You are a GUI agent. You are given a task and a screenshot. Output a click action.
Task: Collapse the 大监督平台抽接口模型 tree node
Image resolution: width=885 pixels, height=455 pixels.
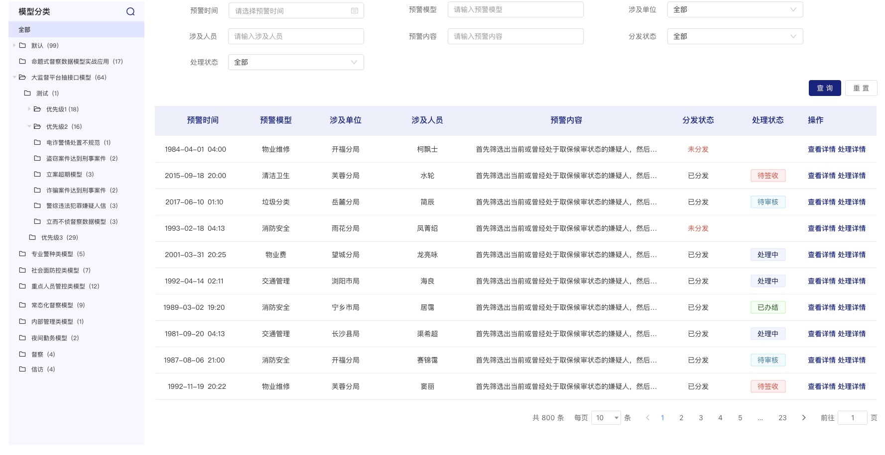[14, 77]
